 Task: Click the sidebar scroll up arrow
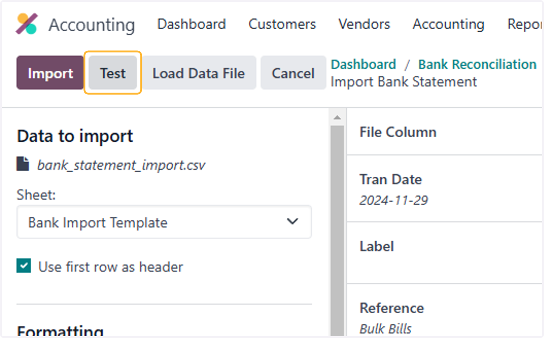tap(337, 118)
